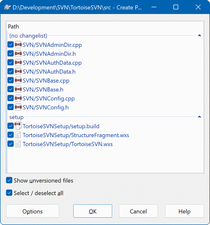210x225 pixels.
Task: Click the file icon of SVN/SVNAdminDir.h
Action: (18, 54)
